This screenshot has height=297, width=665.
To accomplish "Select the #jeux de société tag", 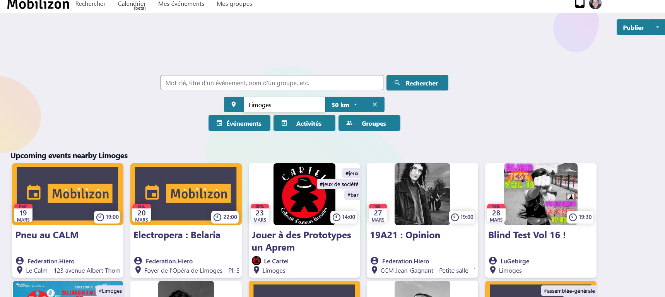I will (339, 184).
